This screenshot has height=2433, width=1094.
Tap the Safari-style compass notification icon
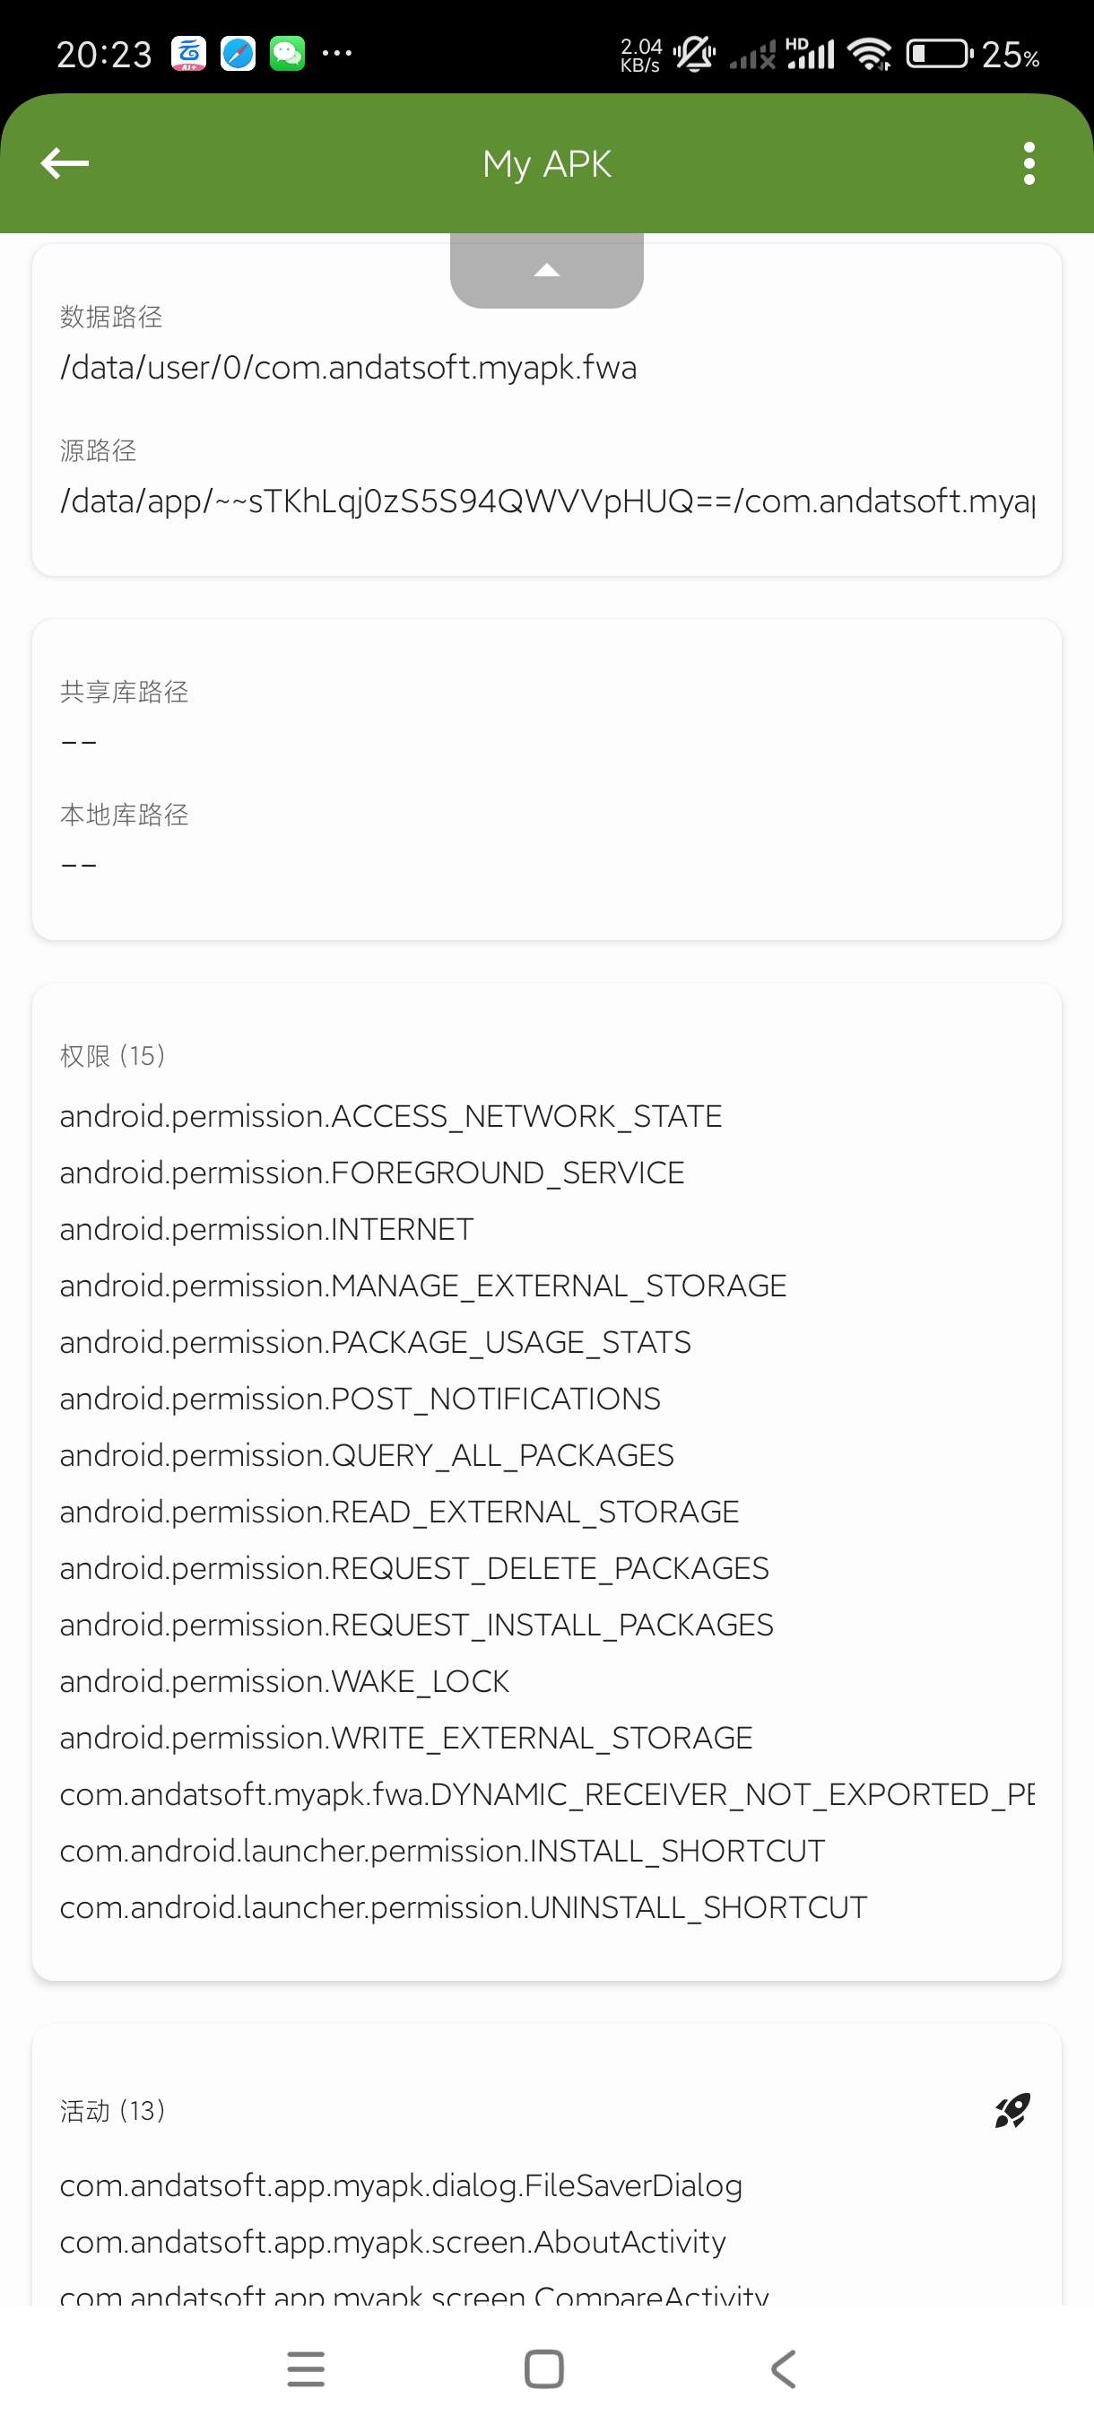[x=238, y=54]
